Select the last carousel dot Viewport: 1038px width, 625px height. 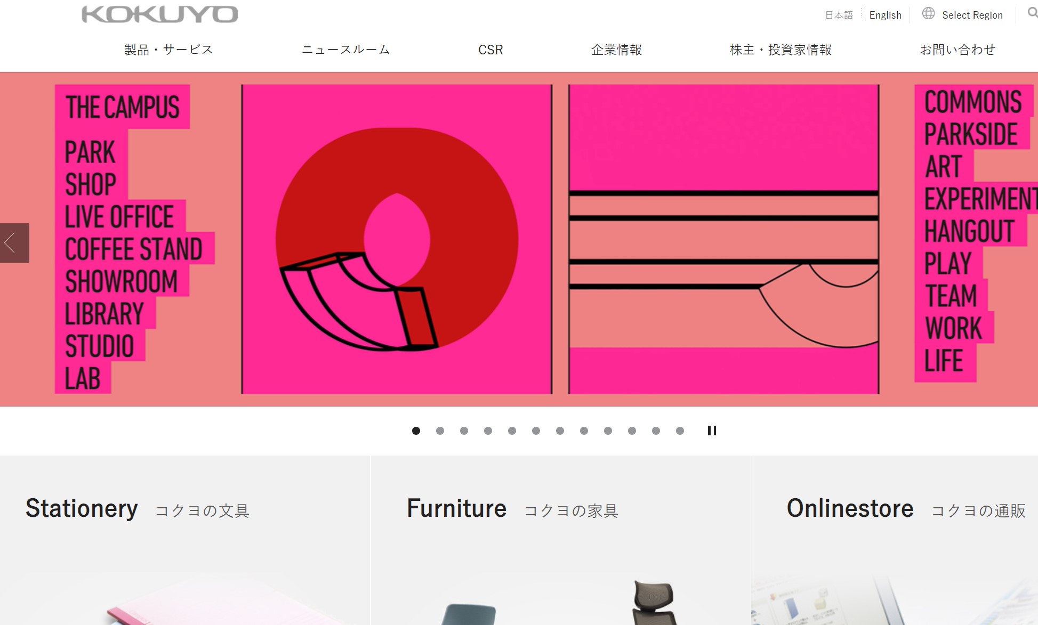tap(680, 431)
